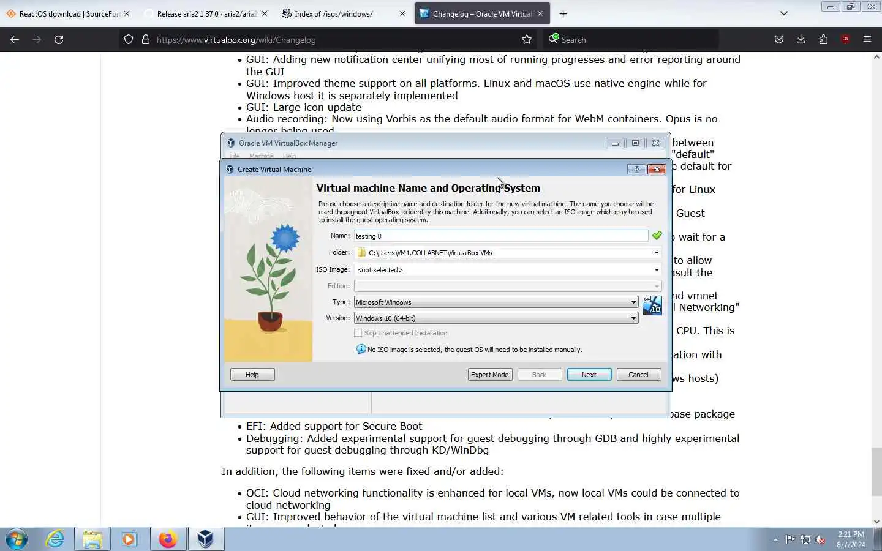
Task: Click the VM Name text field
Action: (x=500, y=236)
